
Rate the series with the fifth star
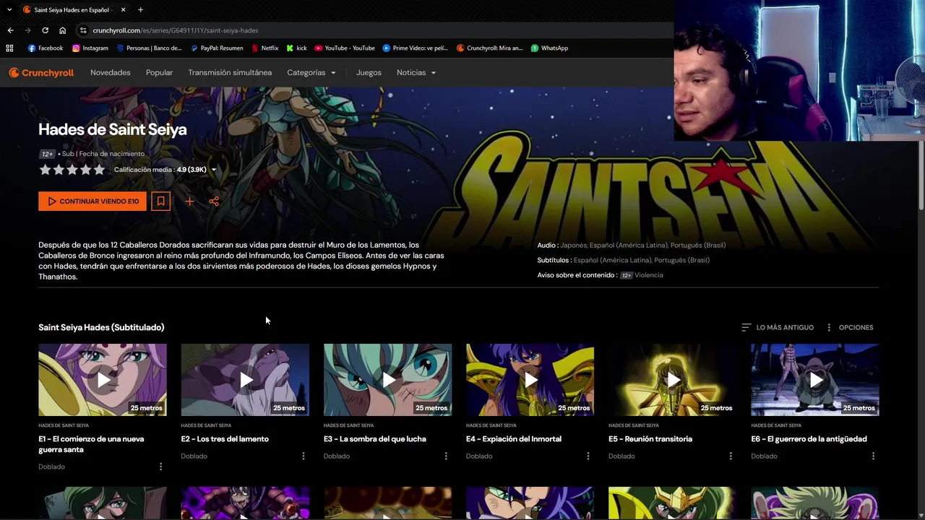pos(99,170)
